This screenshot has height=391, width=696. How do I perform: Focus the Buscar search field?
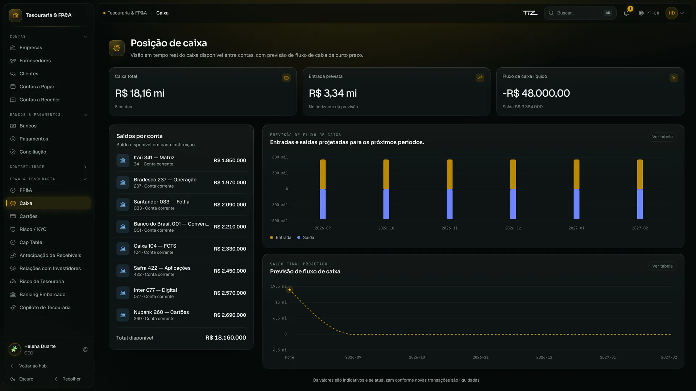580,13
